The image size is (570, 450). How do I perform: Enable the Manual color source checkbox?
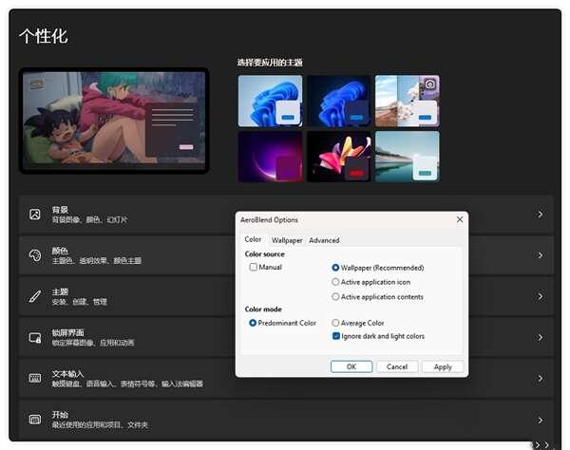[254, 268]
